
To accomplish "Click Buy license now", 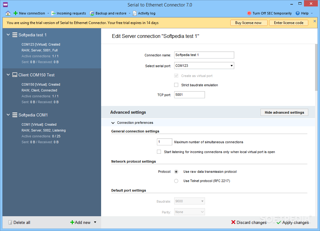I will (248, 23).
